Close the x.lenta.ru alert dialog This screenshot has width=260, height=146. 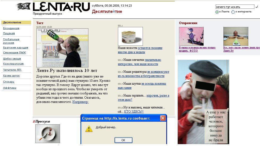tap(163, 118)
